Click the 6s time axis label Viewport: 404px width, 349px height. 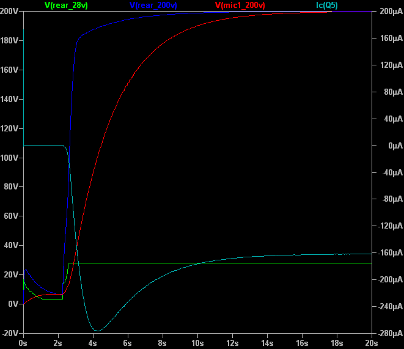coord(127,343)
